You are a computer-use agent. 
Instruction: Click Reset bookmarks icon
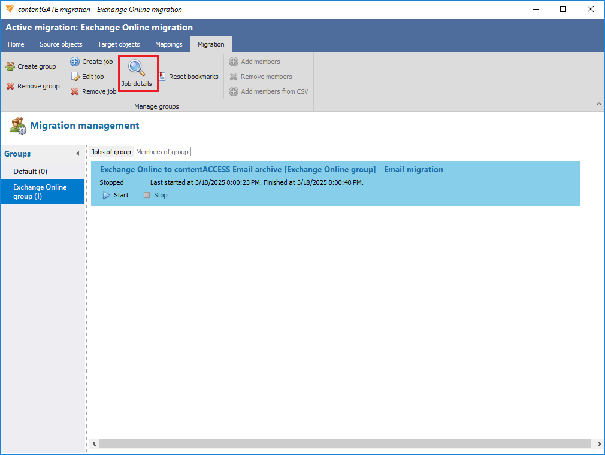pyautogui.click(x=162, y=77)
